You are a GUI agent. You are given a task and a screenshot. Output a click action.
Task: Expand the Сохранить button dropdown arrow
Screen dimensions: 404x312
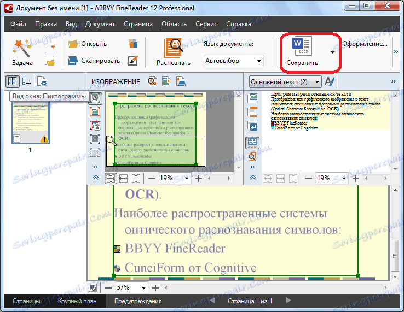332,52
